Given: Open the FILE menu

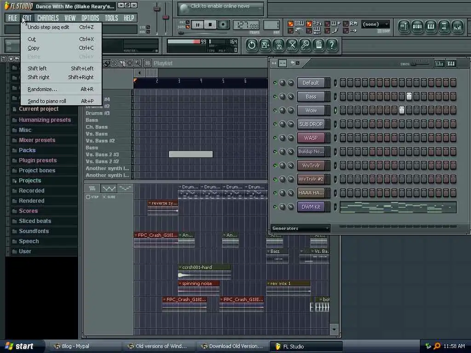Looking at the screenshot, I should click(12, 18).
